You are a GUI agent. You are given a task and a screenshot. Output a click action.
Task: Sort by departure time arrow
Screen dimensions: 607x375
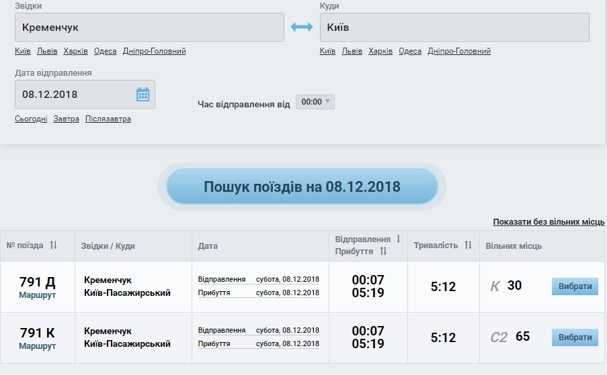tap(398, 239)
